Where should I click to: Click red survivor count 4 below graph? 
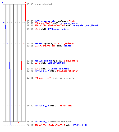tap(19, 122)
